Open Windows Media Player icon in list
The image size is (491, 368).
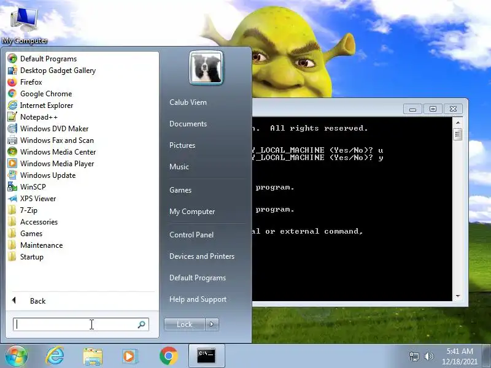point(12,163)
